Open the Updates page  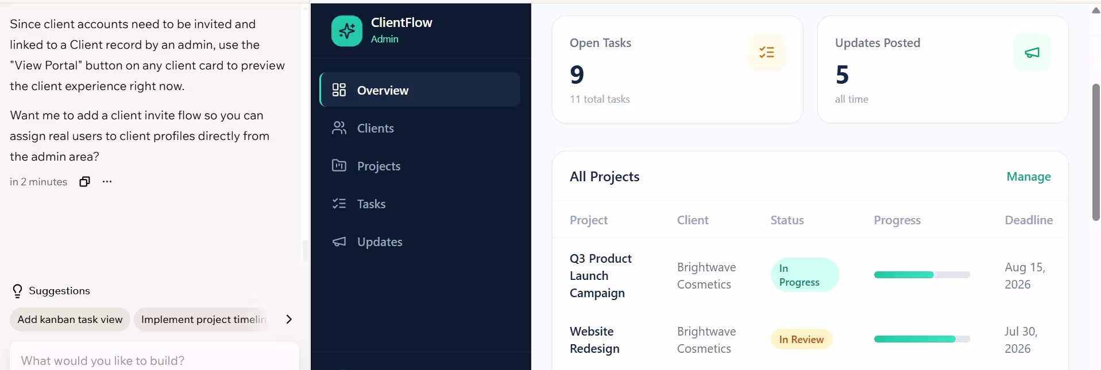click(x=420, y=242)
